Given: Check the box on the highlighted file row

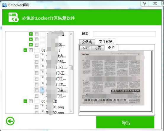Looking at the screenshot, I should [x=36, y=90].
